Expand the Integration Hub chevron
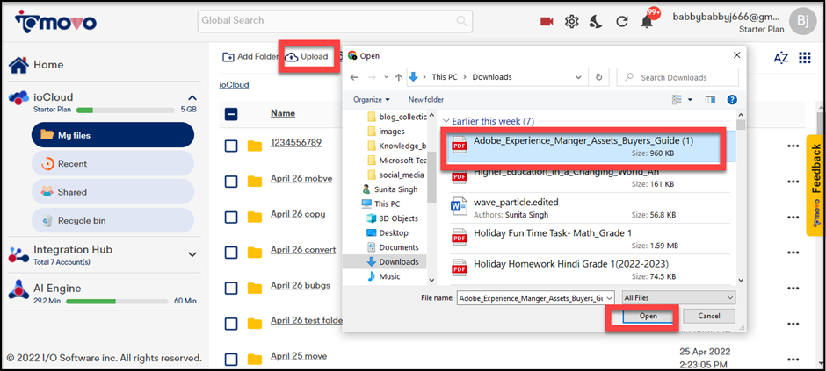This screenshot has height=371, width=826. (192, 254)
